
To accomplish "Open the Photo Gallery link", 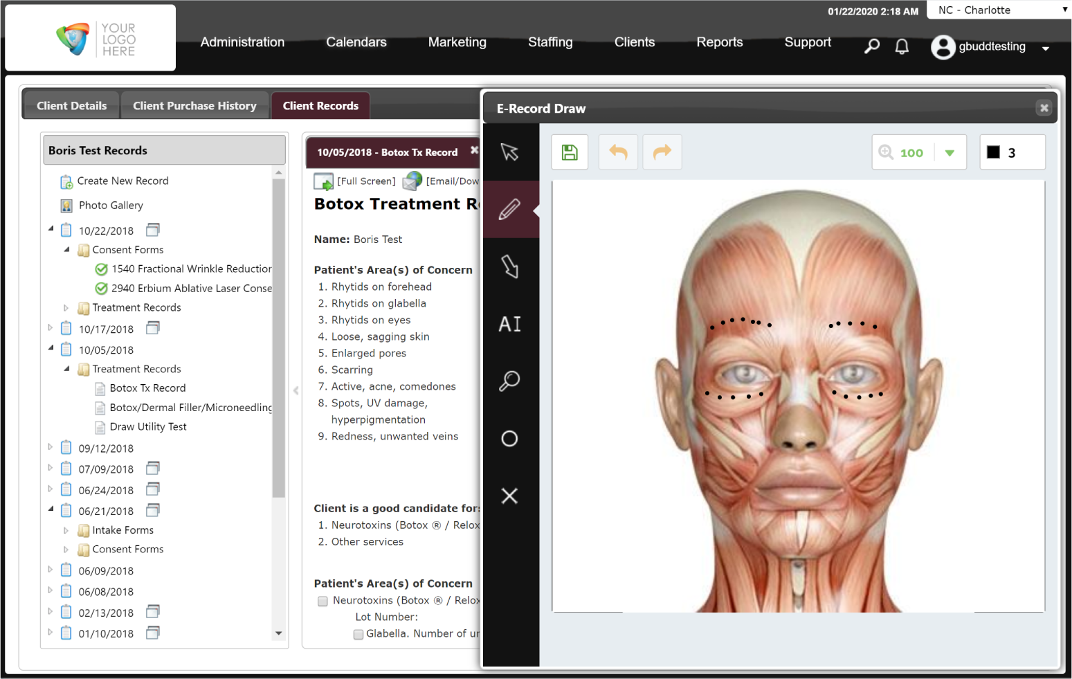I will pyautogui.click(x=111, y=206).
